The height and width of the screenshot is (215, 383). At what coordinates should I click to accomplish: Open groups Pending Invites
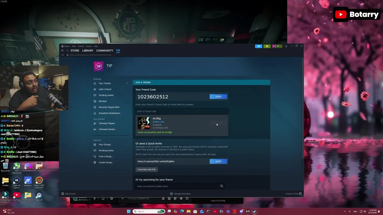(106, 150)
